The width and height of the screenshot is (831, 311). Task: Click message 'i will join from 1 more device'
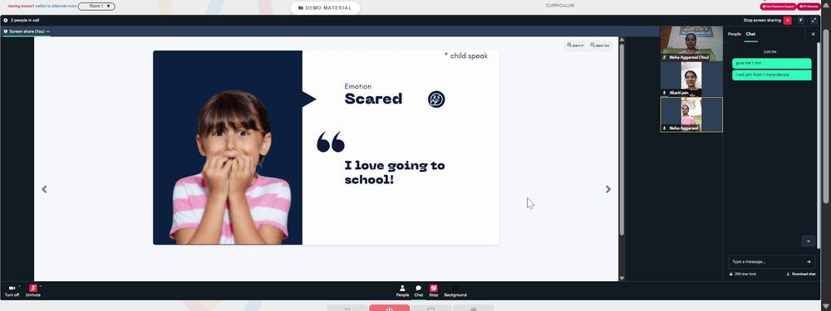(x=772, y=75)
